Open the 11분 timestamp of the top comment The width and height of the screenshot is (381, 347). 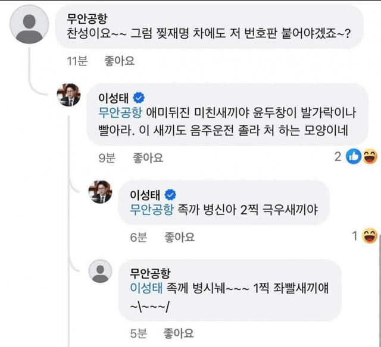coord(77,61)
